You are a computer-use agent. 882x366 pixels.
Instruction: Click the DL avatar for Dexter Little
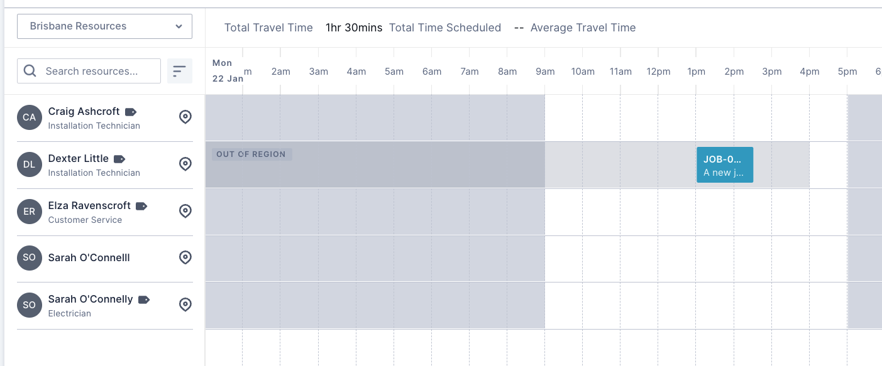30,164
